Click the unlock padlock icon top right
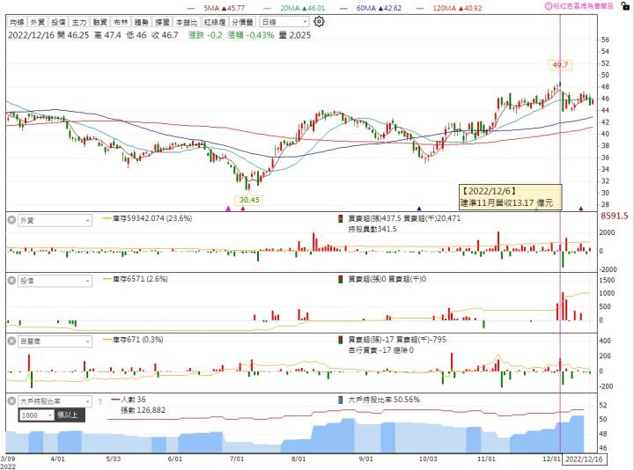 [x=625, y=5]
